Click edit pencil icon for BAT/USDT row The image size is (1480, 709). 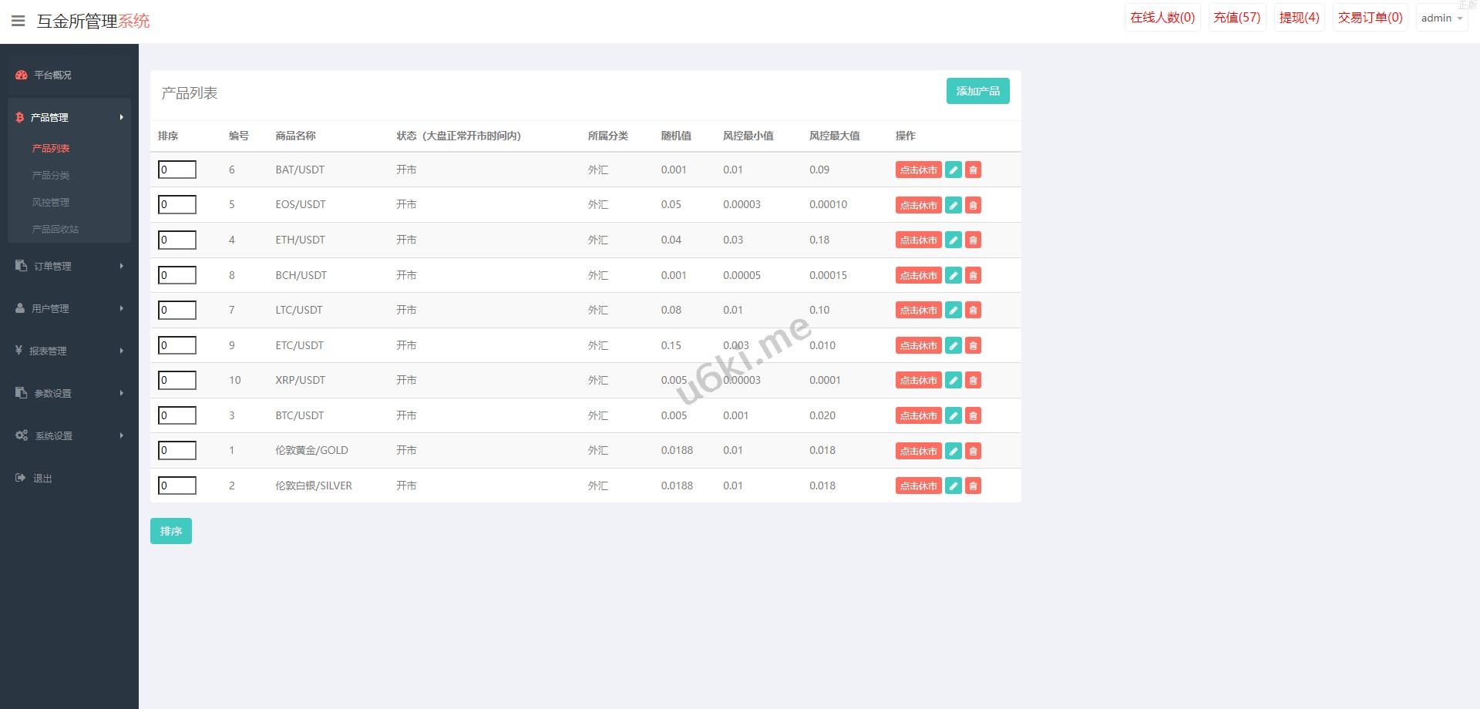pyautogui.click(x=954, y=170)
